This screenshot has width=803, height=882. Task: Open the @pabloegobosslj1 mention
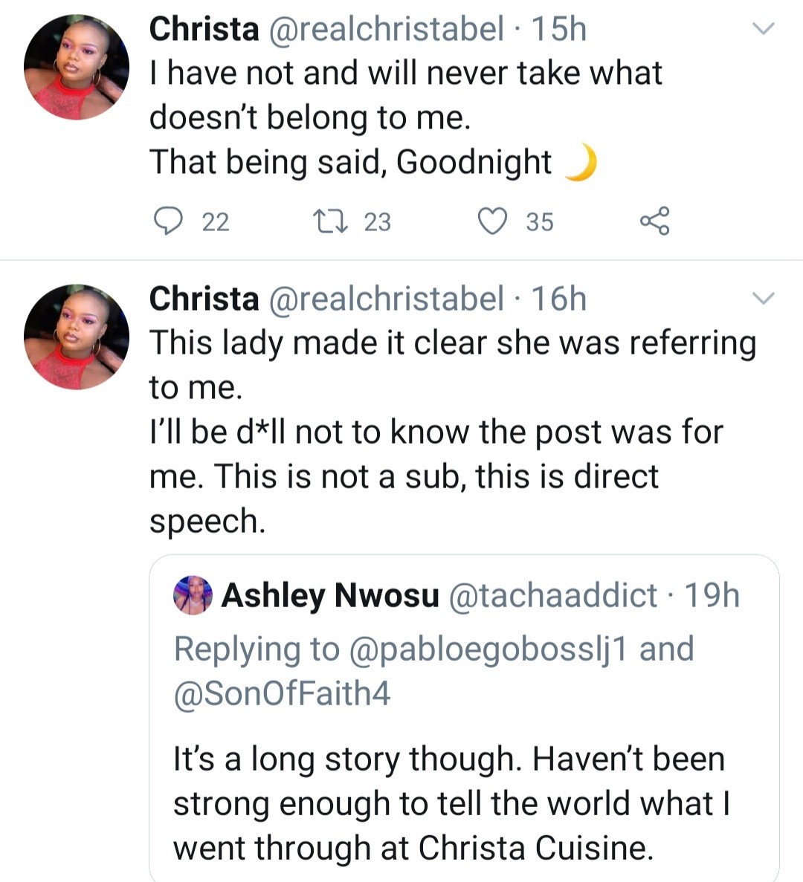point(489,649)
